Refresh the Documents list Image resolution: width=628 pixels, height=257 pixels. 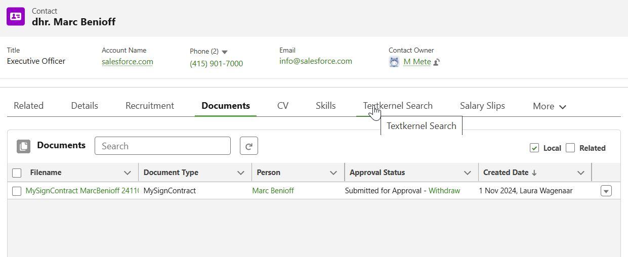pyautogui.click(x=248, y=146)
